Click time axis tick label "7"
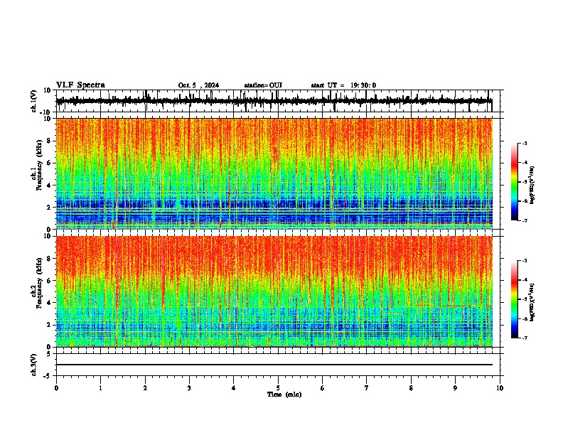This screenshot has width=563, height=435. pyautogui.click(x=367, y=388)
